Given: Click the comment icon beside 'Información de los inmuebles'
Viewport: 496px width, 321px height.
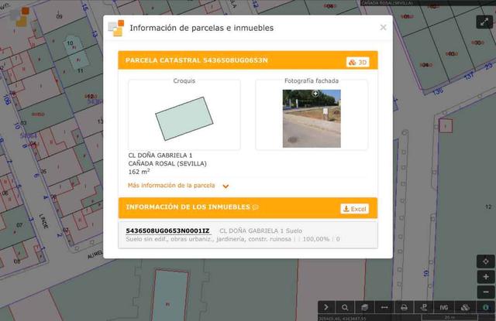Looking at the screenshot, I should click(x=256, y=208).
